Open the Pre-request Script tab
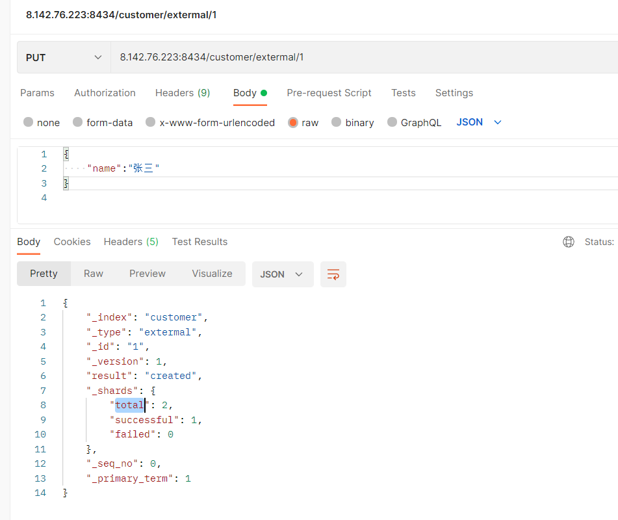The height and width of the screenshot is (520, 618). coord(329,93)
